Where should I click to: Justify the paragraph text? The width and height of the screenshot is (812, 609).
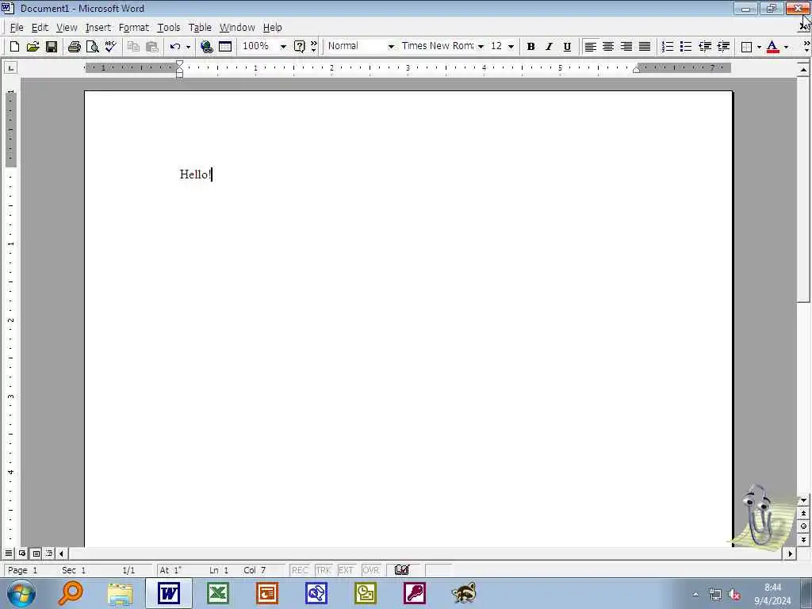point(645,47)
